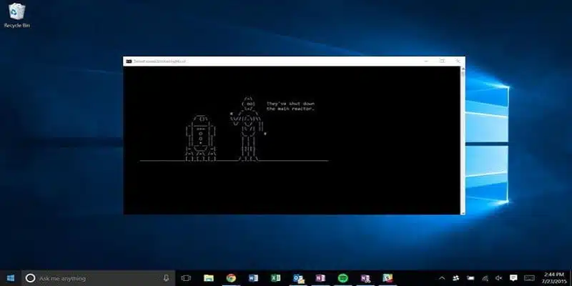Screen dimensions: 572x286
Task: Open the Action Center notifications panel
Action: pos(516,277)
